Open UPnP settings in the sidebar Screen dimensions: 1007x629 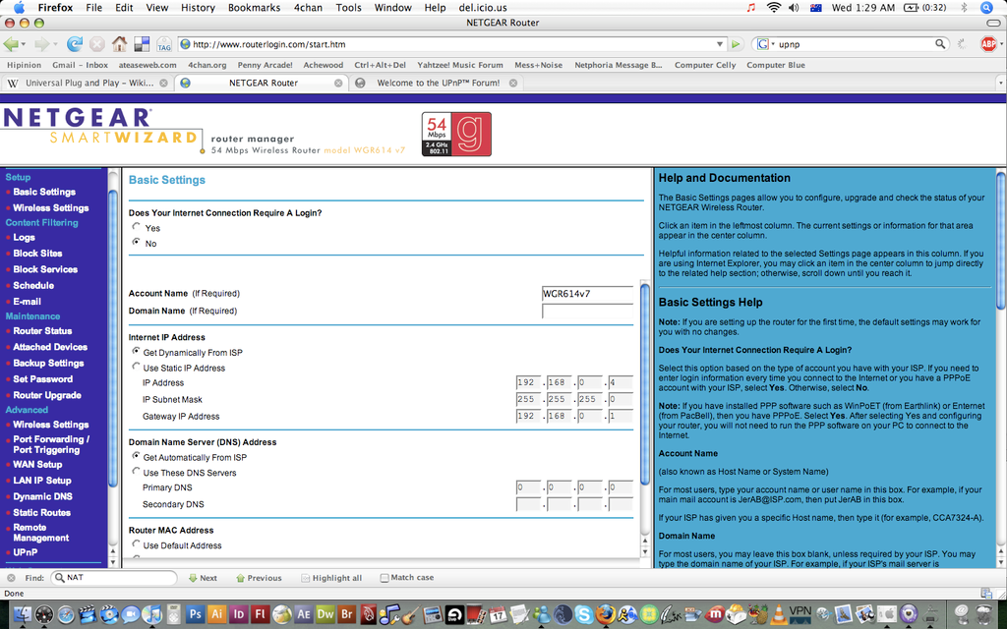click(25, 552)
